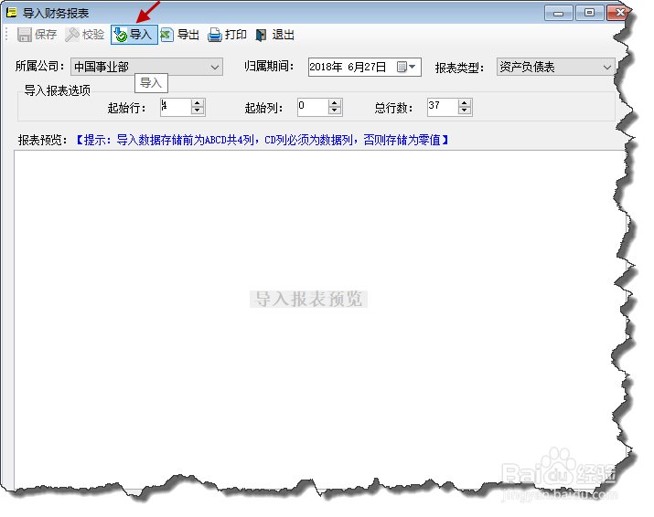Screen dimensions: 654x517
Task: Click the window title bar app icon
Action: tap(11, 13)
